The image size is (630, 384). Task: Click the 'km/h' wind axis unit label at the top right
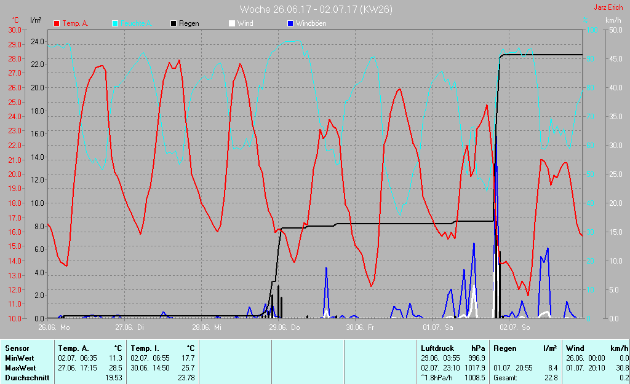coord(613,20)
